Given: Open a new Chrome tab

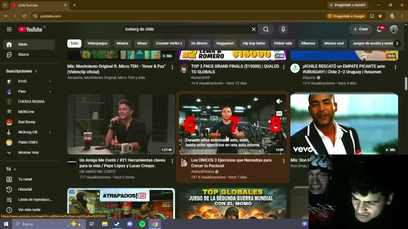Looking at the screenshot, I should pos(74,5).
